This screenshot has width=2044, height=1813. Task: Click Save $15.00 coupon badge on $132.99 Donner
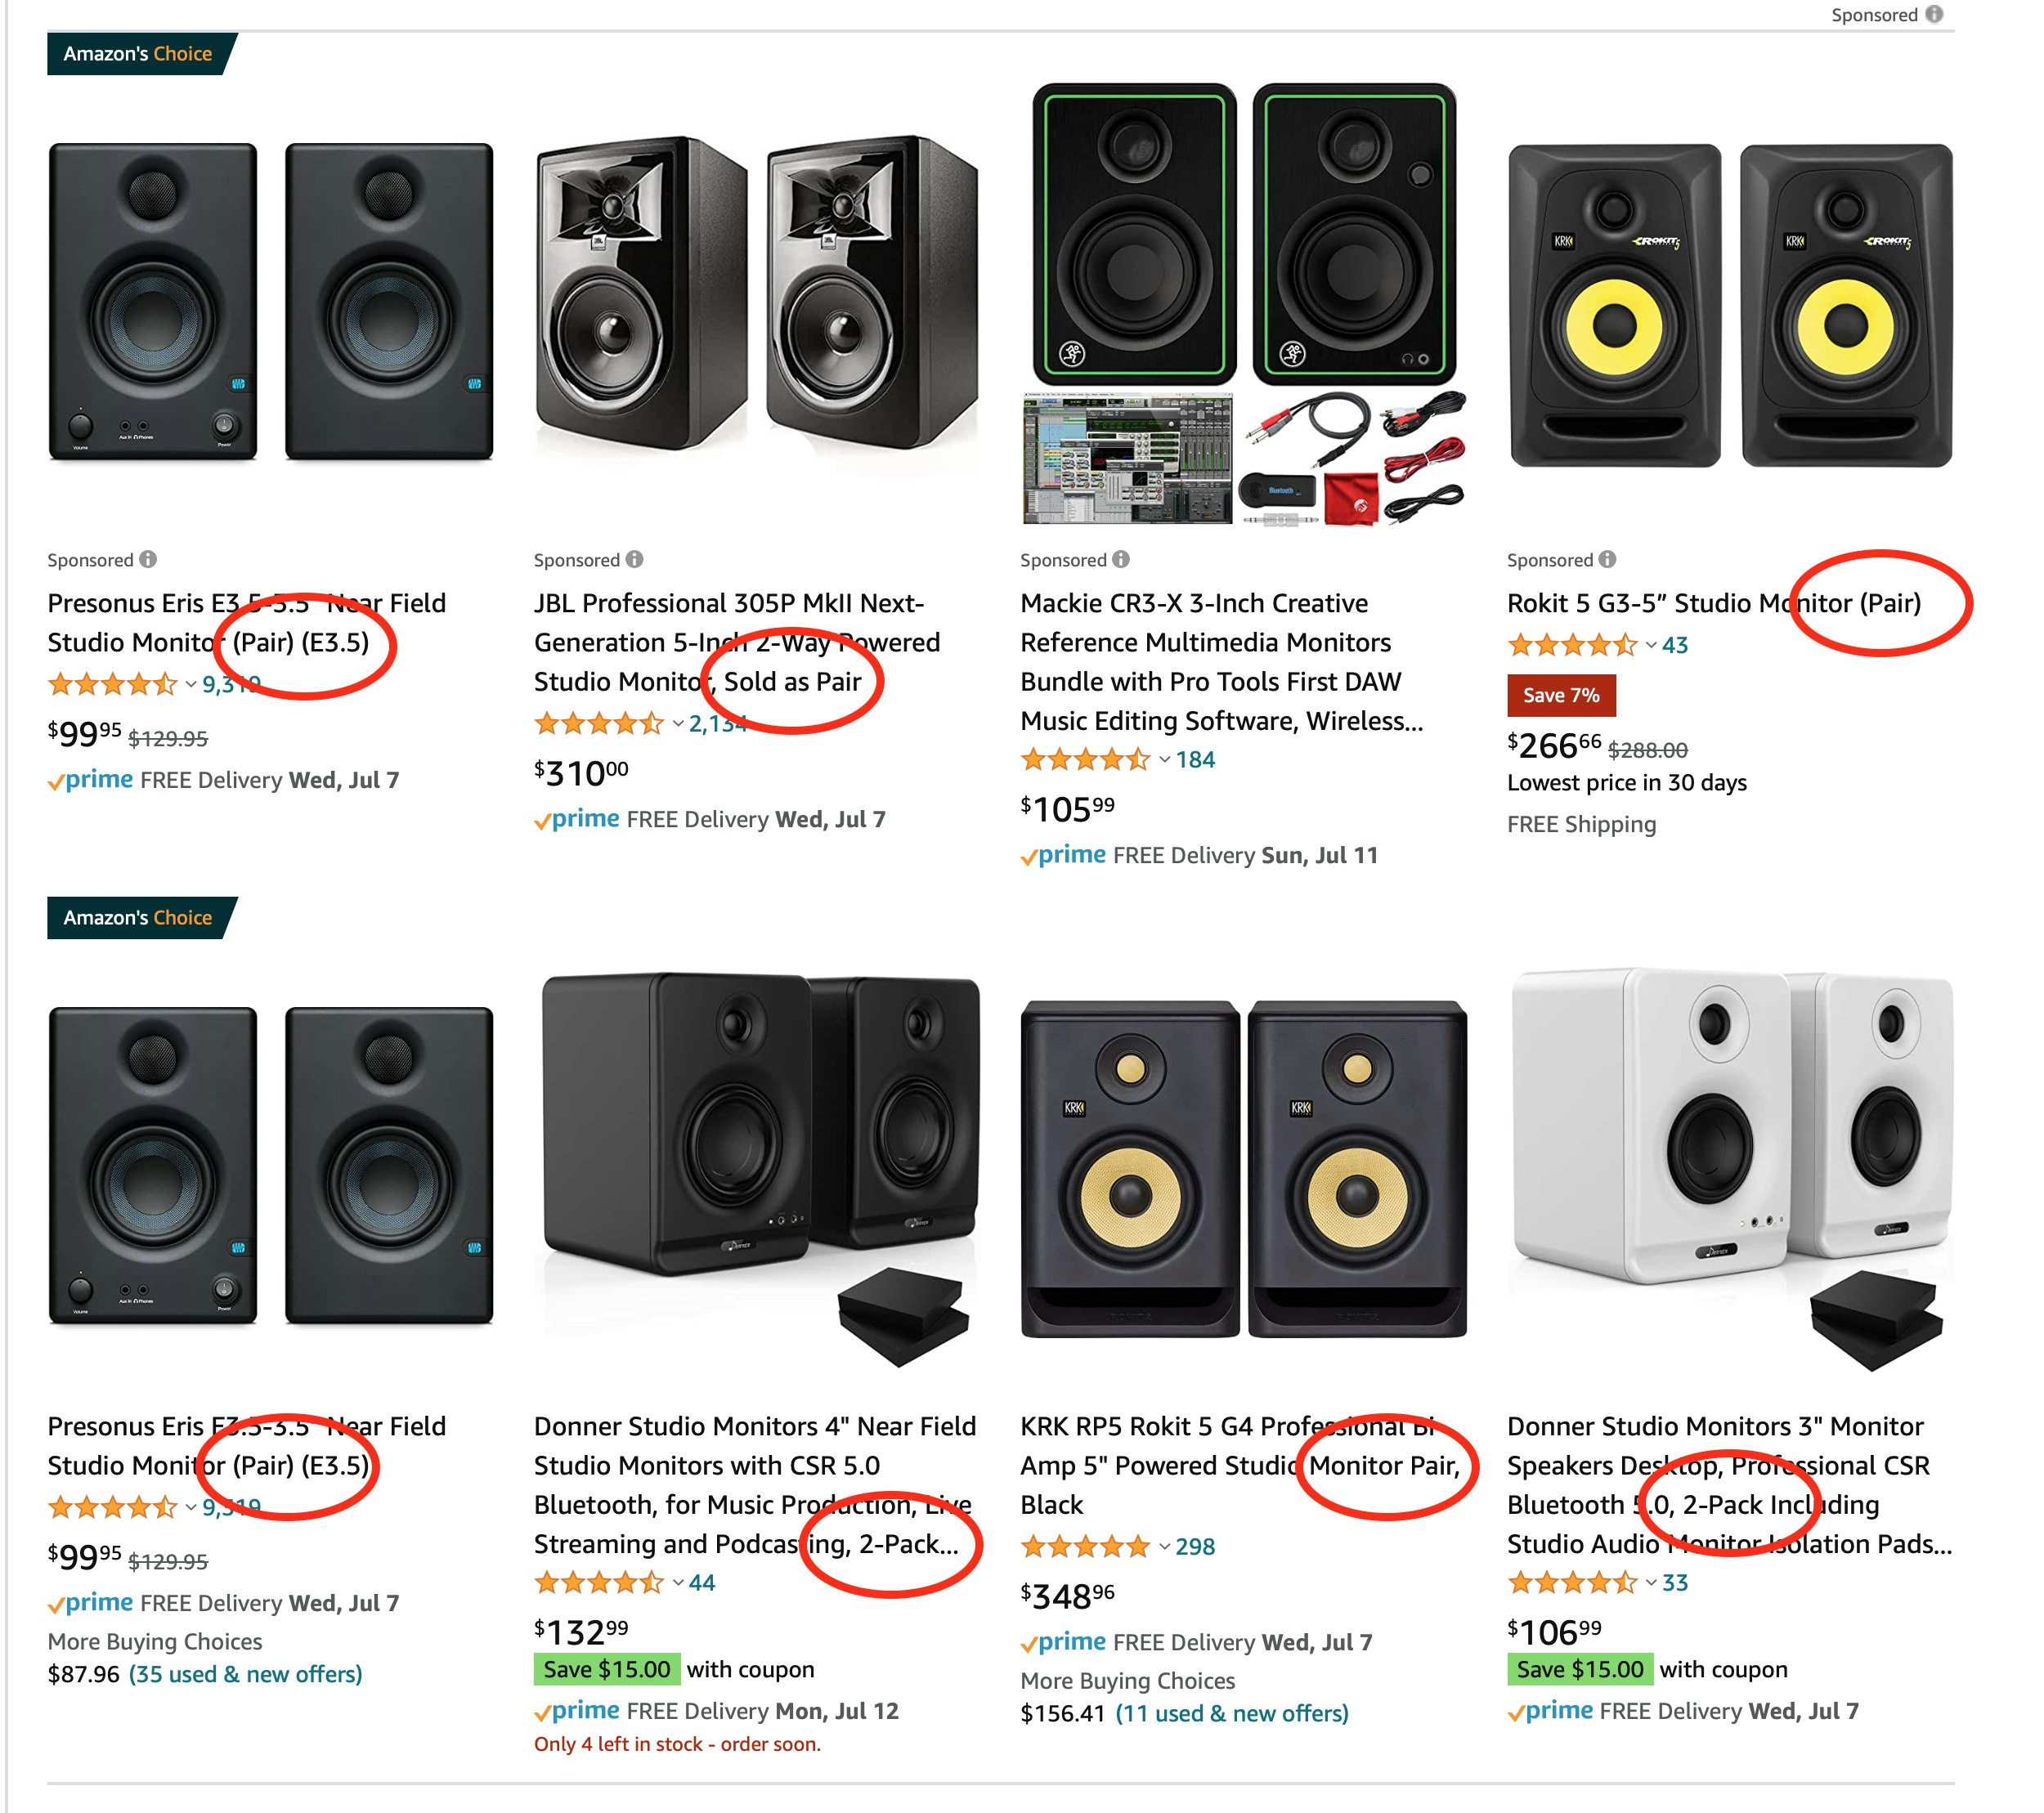(606, 1669)
